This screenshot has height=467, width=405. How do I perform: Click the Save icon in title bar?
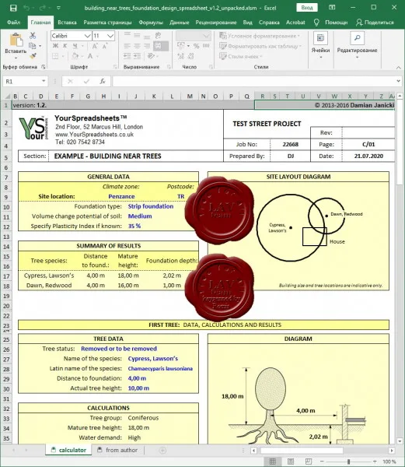(13, 8)
